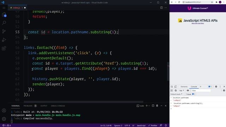Toggle the VS Code hamburger menu
Screen dimensions: 226x127
pos(4,8)
